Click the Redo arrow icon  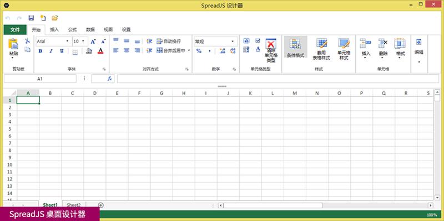(19, 18)
